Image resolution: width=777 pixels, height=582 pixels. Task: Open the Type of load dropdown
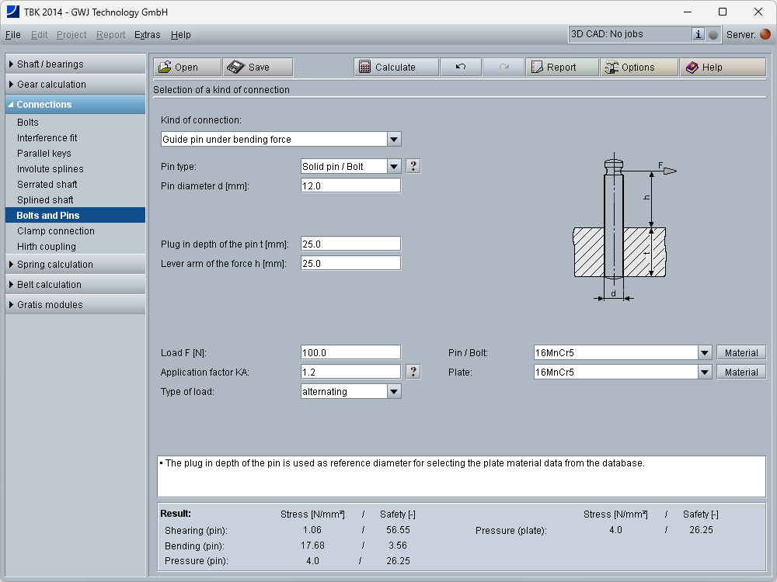pos(394,392)
